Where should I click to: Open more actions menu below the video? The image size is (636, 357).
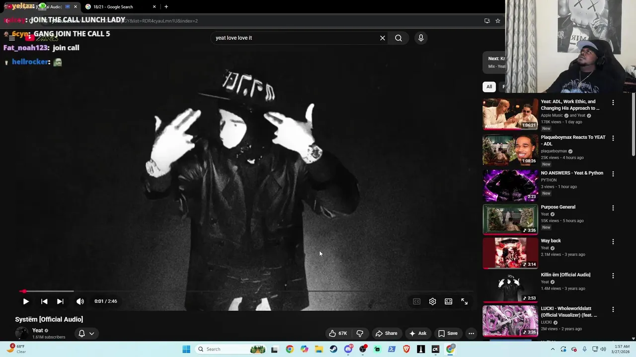tap(472, 333)
